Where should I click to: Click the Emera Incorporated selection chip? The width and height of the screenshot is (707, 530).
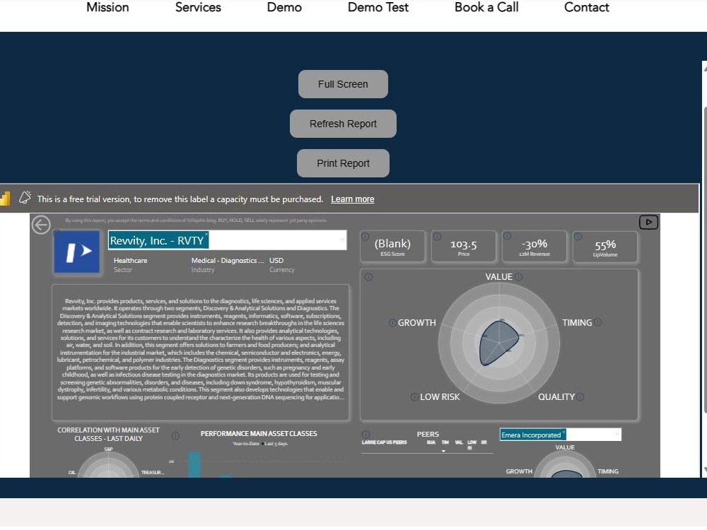pyautogui.click(x=532, y=435)
